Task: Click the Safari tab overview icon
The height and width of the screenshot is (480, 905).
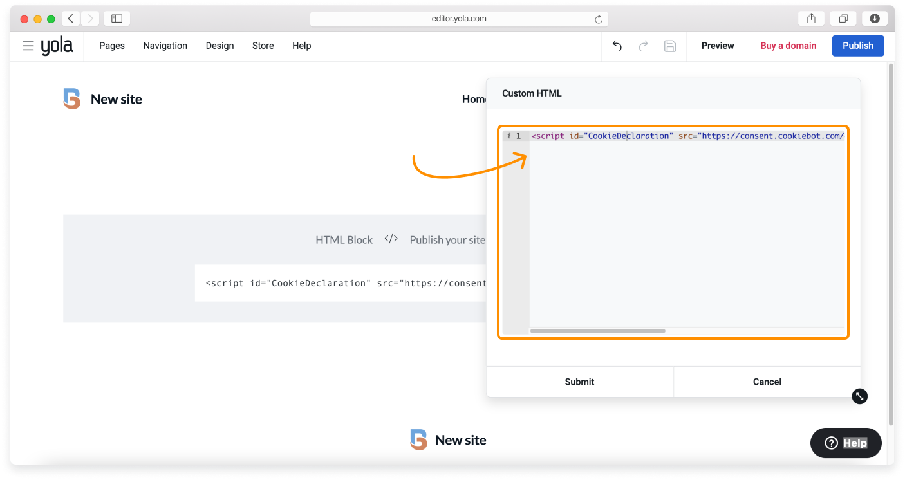Action: point(843,19)
